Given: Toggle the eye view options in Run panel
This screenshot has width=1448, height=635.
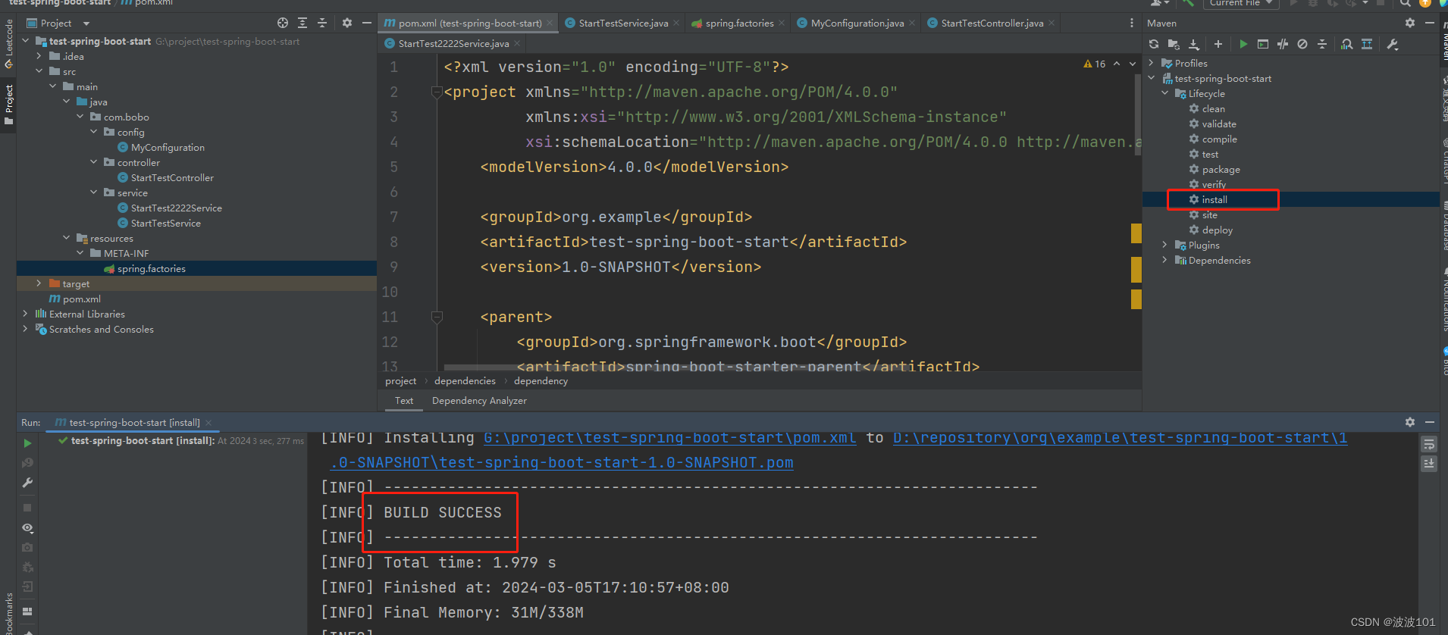Looking at the screenshot, I should coord(27,527).
